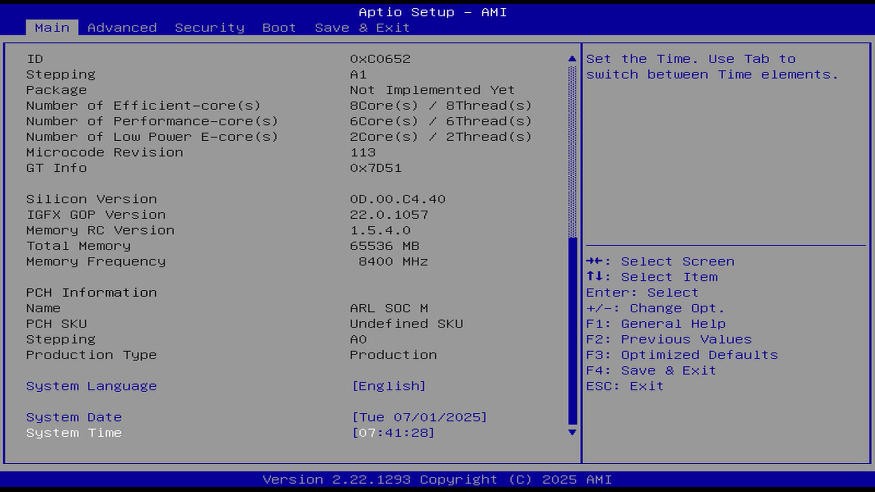Click the F3: Optimized Defaults hint
Image resolution: width=875 pixels, height=492 pixels.
[x=682, y=355]
